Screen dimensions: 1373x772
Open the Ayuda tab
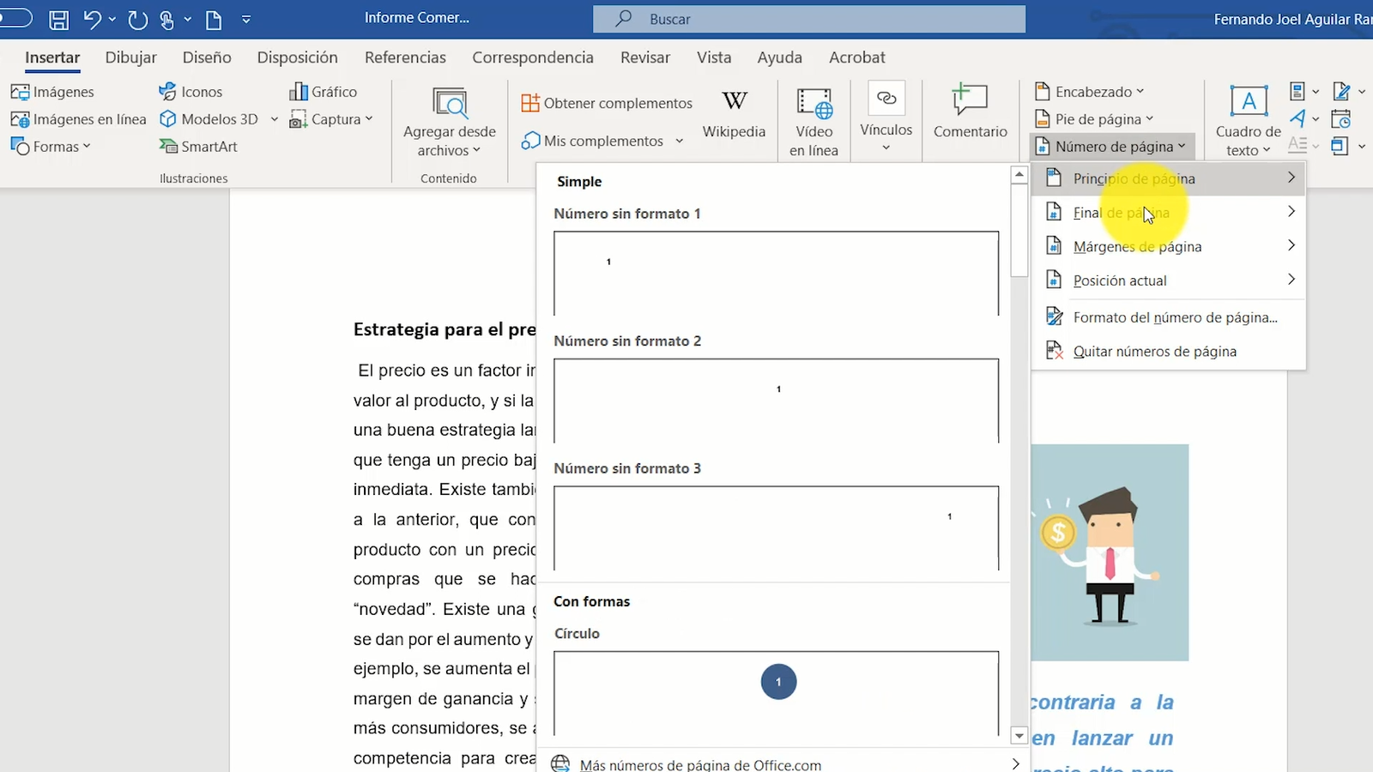coord(779,57)
